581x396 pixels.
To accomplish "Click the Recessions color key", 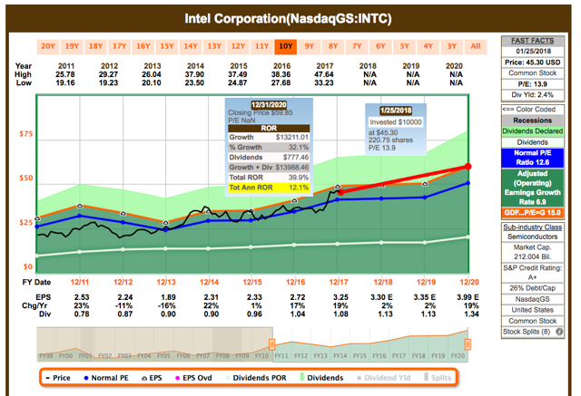I will (x=533, y=121).
